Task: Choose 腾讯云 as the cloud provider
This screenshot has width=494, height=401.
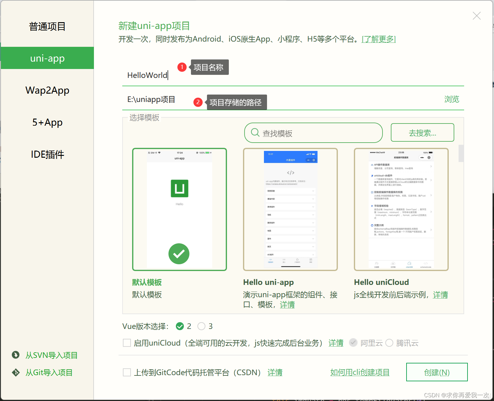Action: (x=390, y=343)
